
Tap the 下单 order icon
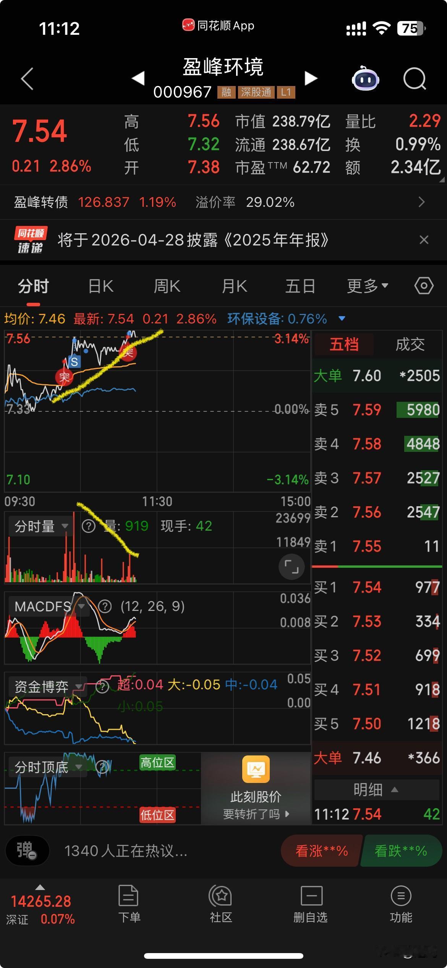[129, 904]
